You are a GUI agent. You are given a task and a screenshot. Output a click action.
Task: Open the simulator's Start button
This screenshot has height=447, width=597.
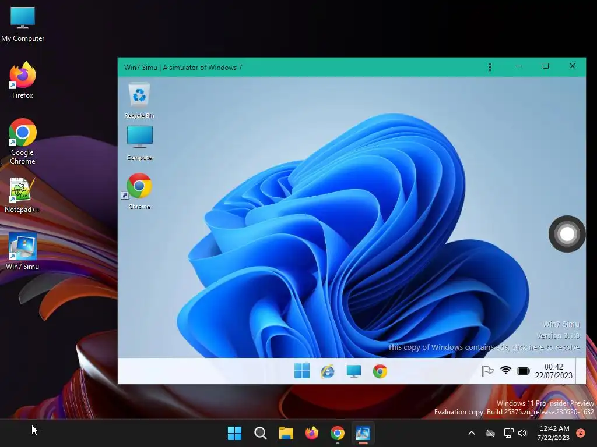point(302,371)
